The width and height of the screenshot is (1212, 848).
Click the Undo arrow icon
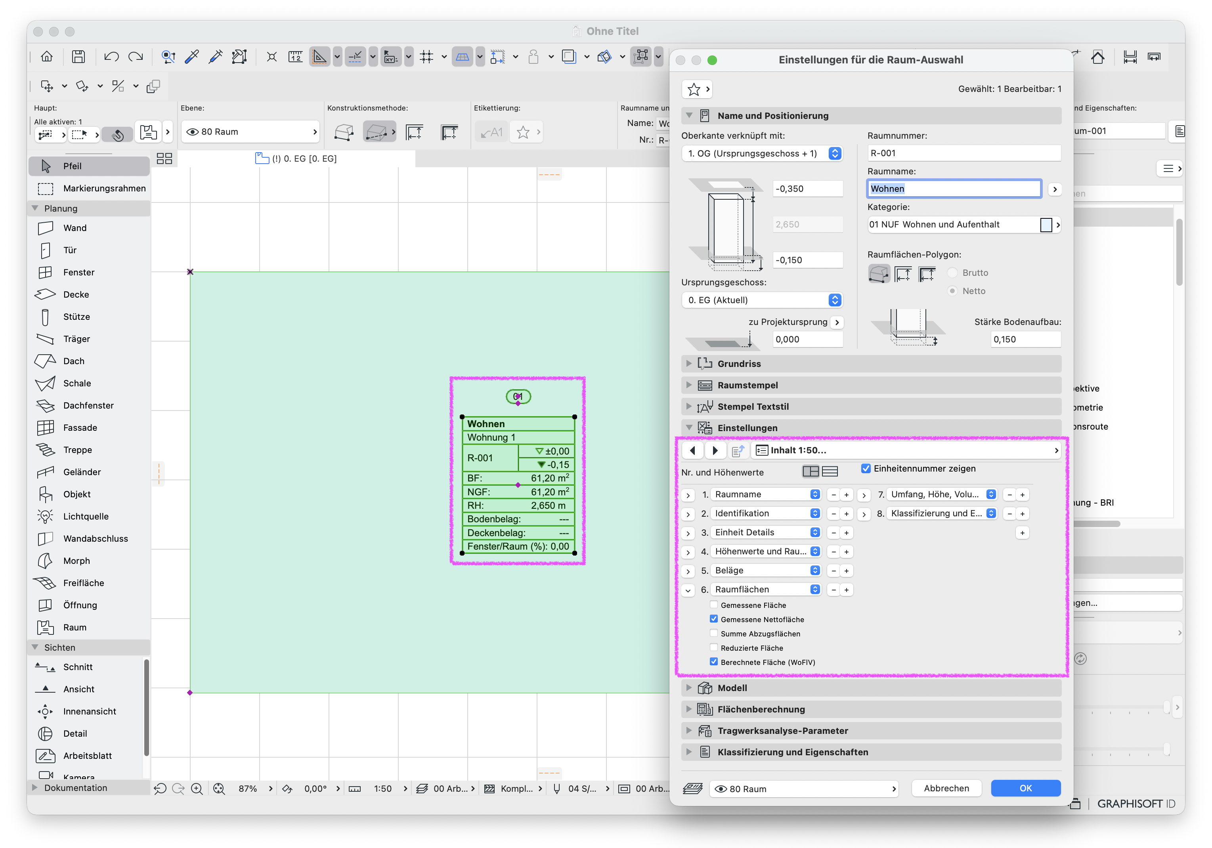(x=111, y=57)
